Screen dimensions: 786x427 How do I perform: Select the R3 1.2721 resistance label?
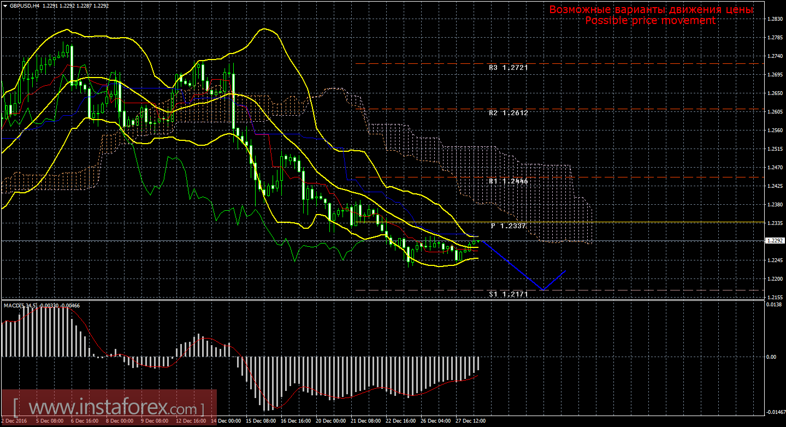pos(508,68)
